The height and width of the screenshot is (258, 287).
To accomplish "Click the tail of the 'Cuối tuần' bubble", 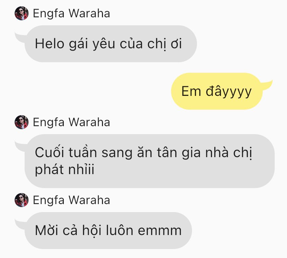I will pos(20,146).
